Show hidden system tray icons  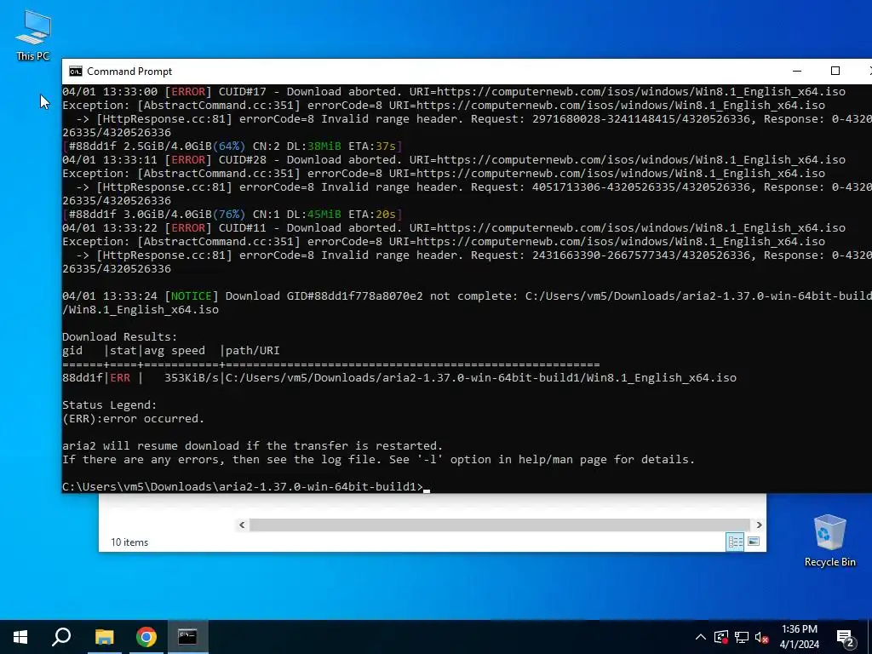[x=701, y=637]
